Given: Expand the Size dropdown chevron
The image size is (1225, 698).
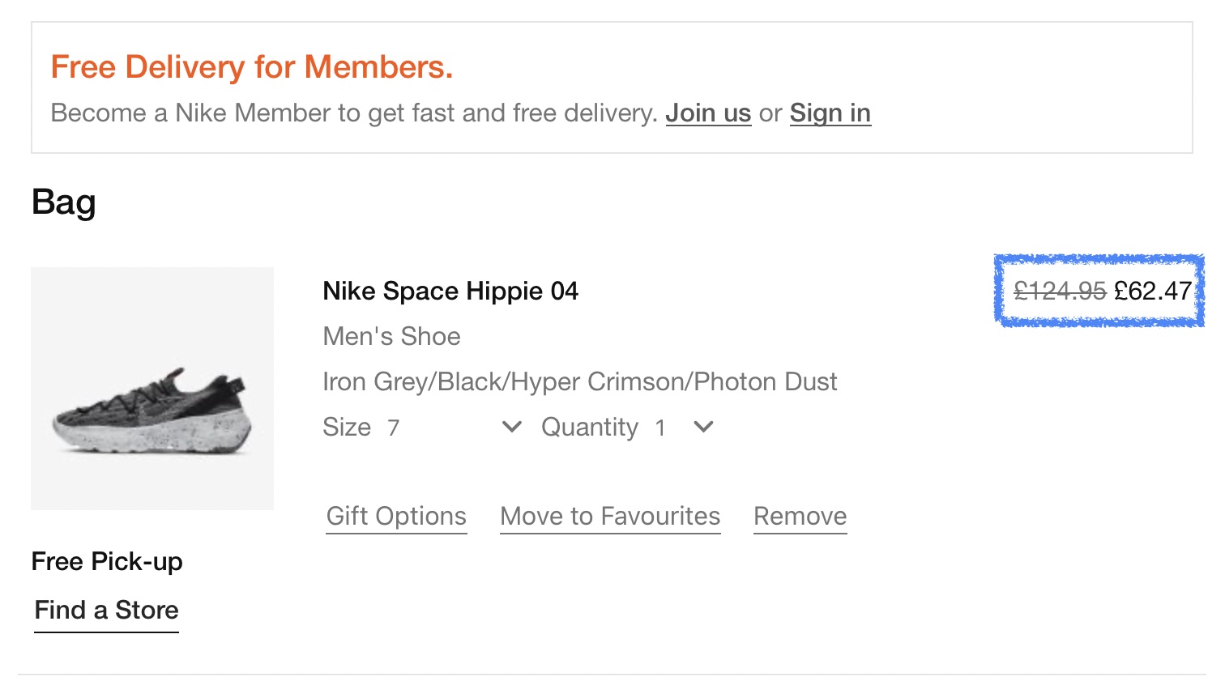Looking at the screenshot, I should click(511, 427).
